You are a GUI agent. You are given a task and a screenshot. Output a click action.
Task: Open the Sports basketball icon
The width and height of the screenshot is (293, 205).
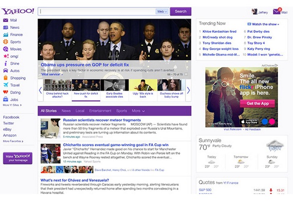(x=6, y=42)
